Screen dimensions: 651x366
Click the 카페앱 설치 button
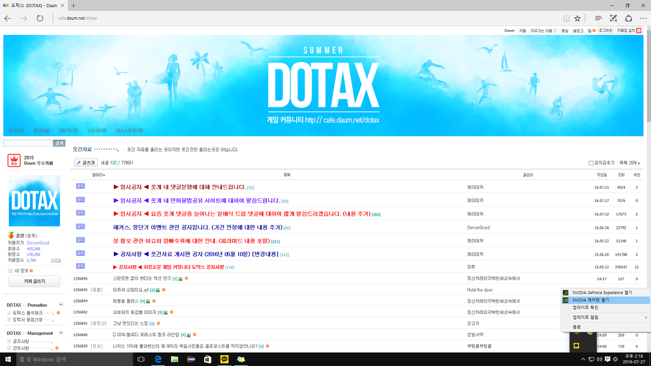point(629,30)
